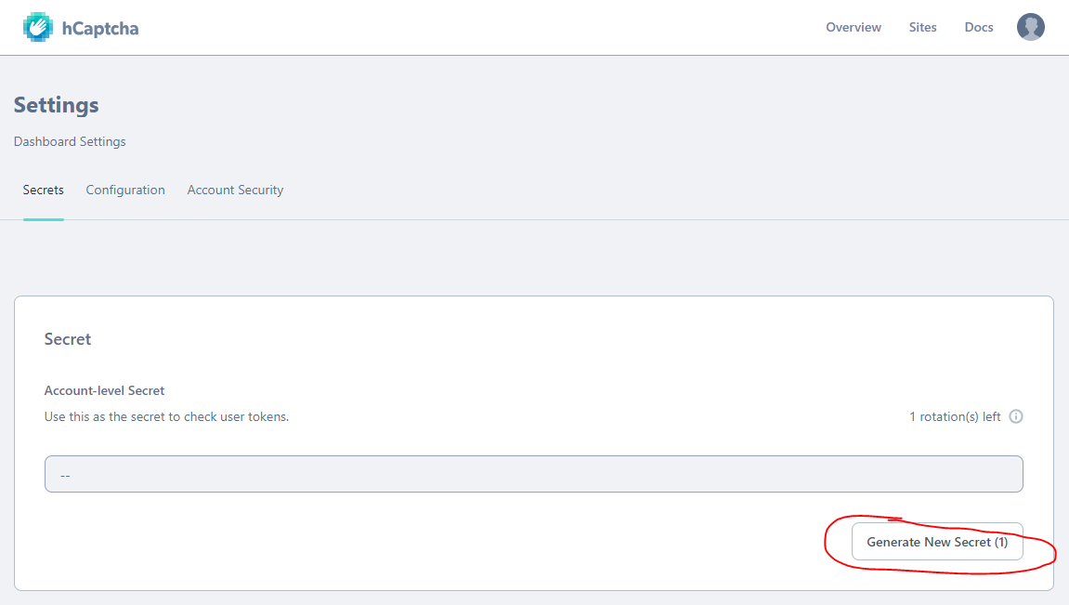This screenshot has height=605, width=1069.
Task: Click the info icon beside rotations left
Action: coord(1016,416)
